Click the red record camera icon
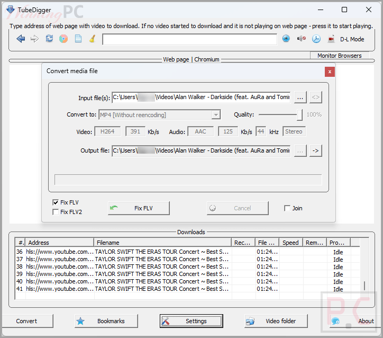383x338 pixels. pos(331,39)
